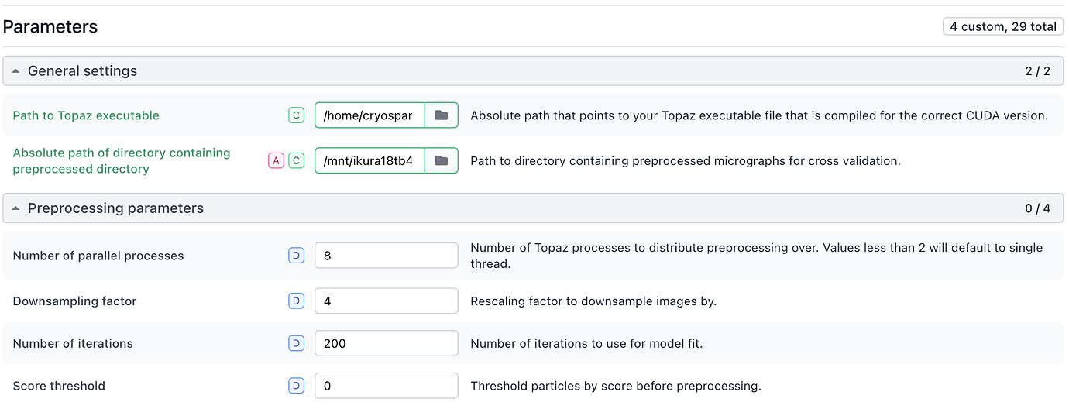The image size is (1069, 409).
Task: Click the D badge for Number of parallel processes
Action: tap(296, 256)
